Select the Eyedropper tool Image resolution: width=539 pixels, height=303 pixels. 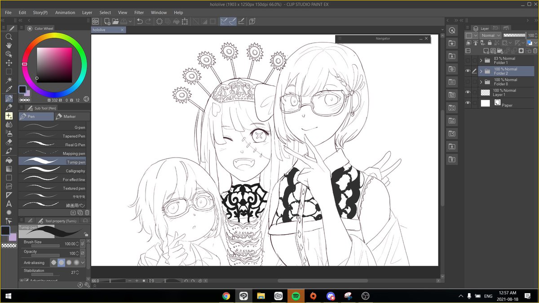pos(9,89)
